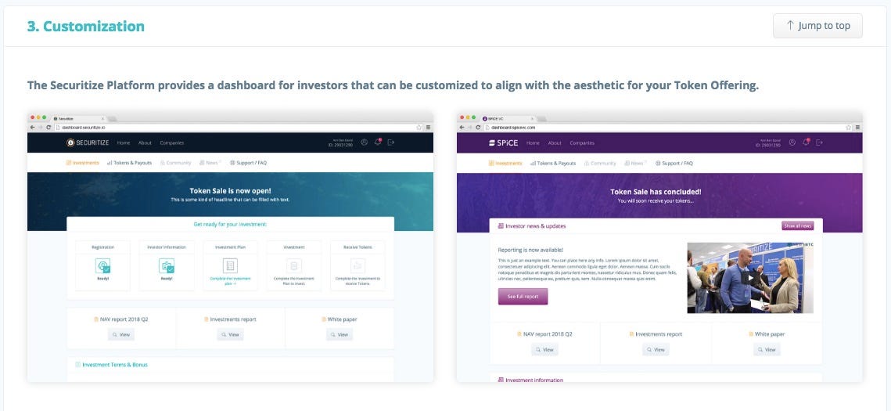Open Tokens & Payouts tab in Securitize dashboard
891x411 pixels.
point(130,163)
